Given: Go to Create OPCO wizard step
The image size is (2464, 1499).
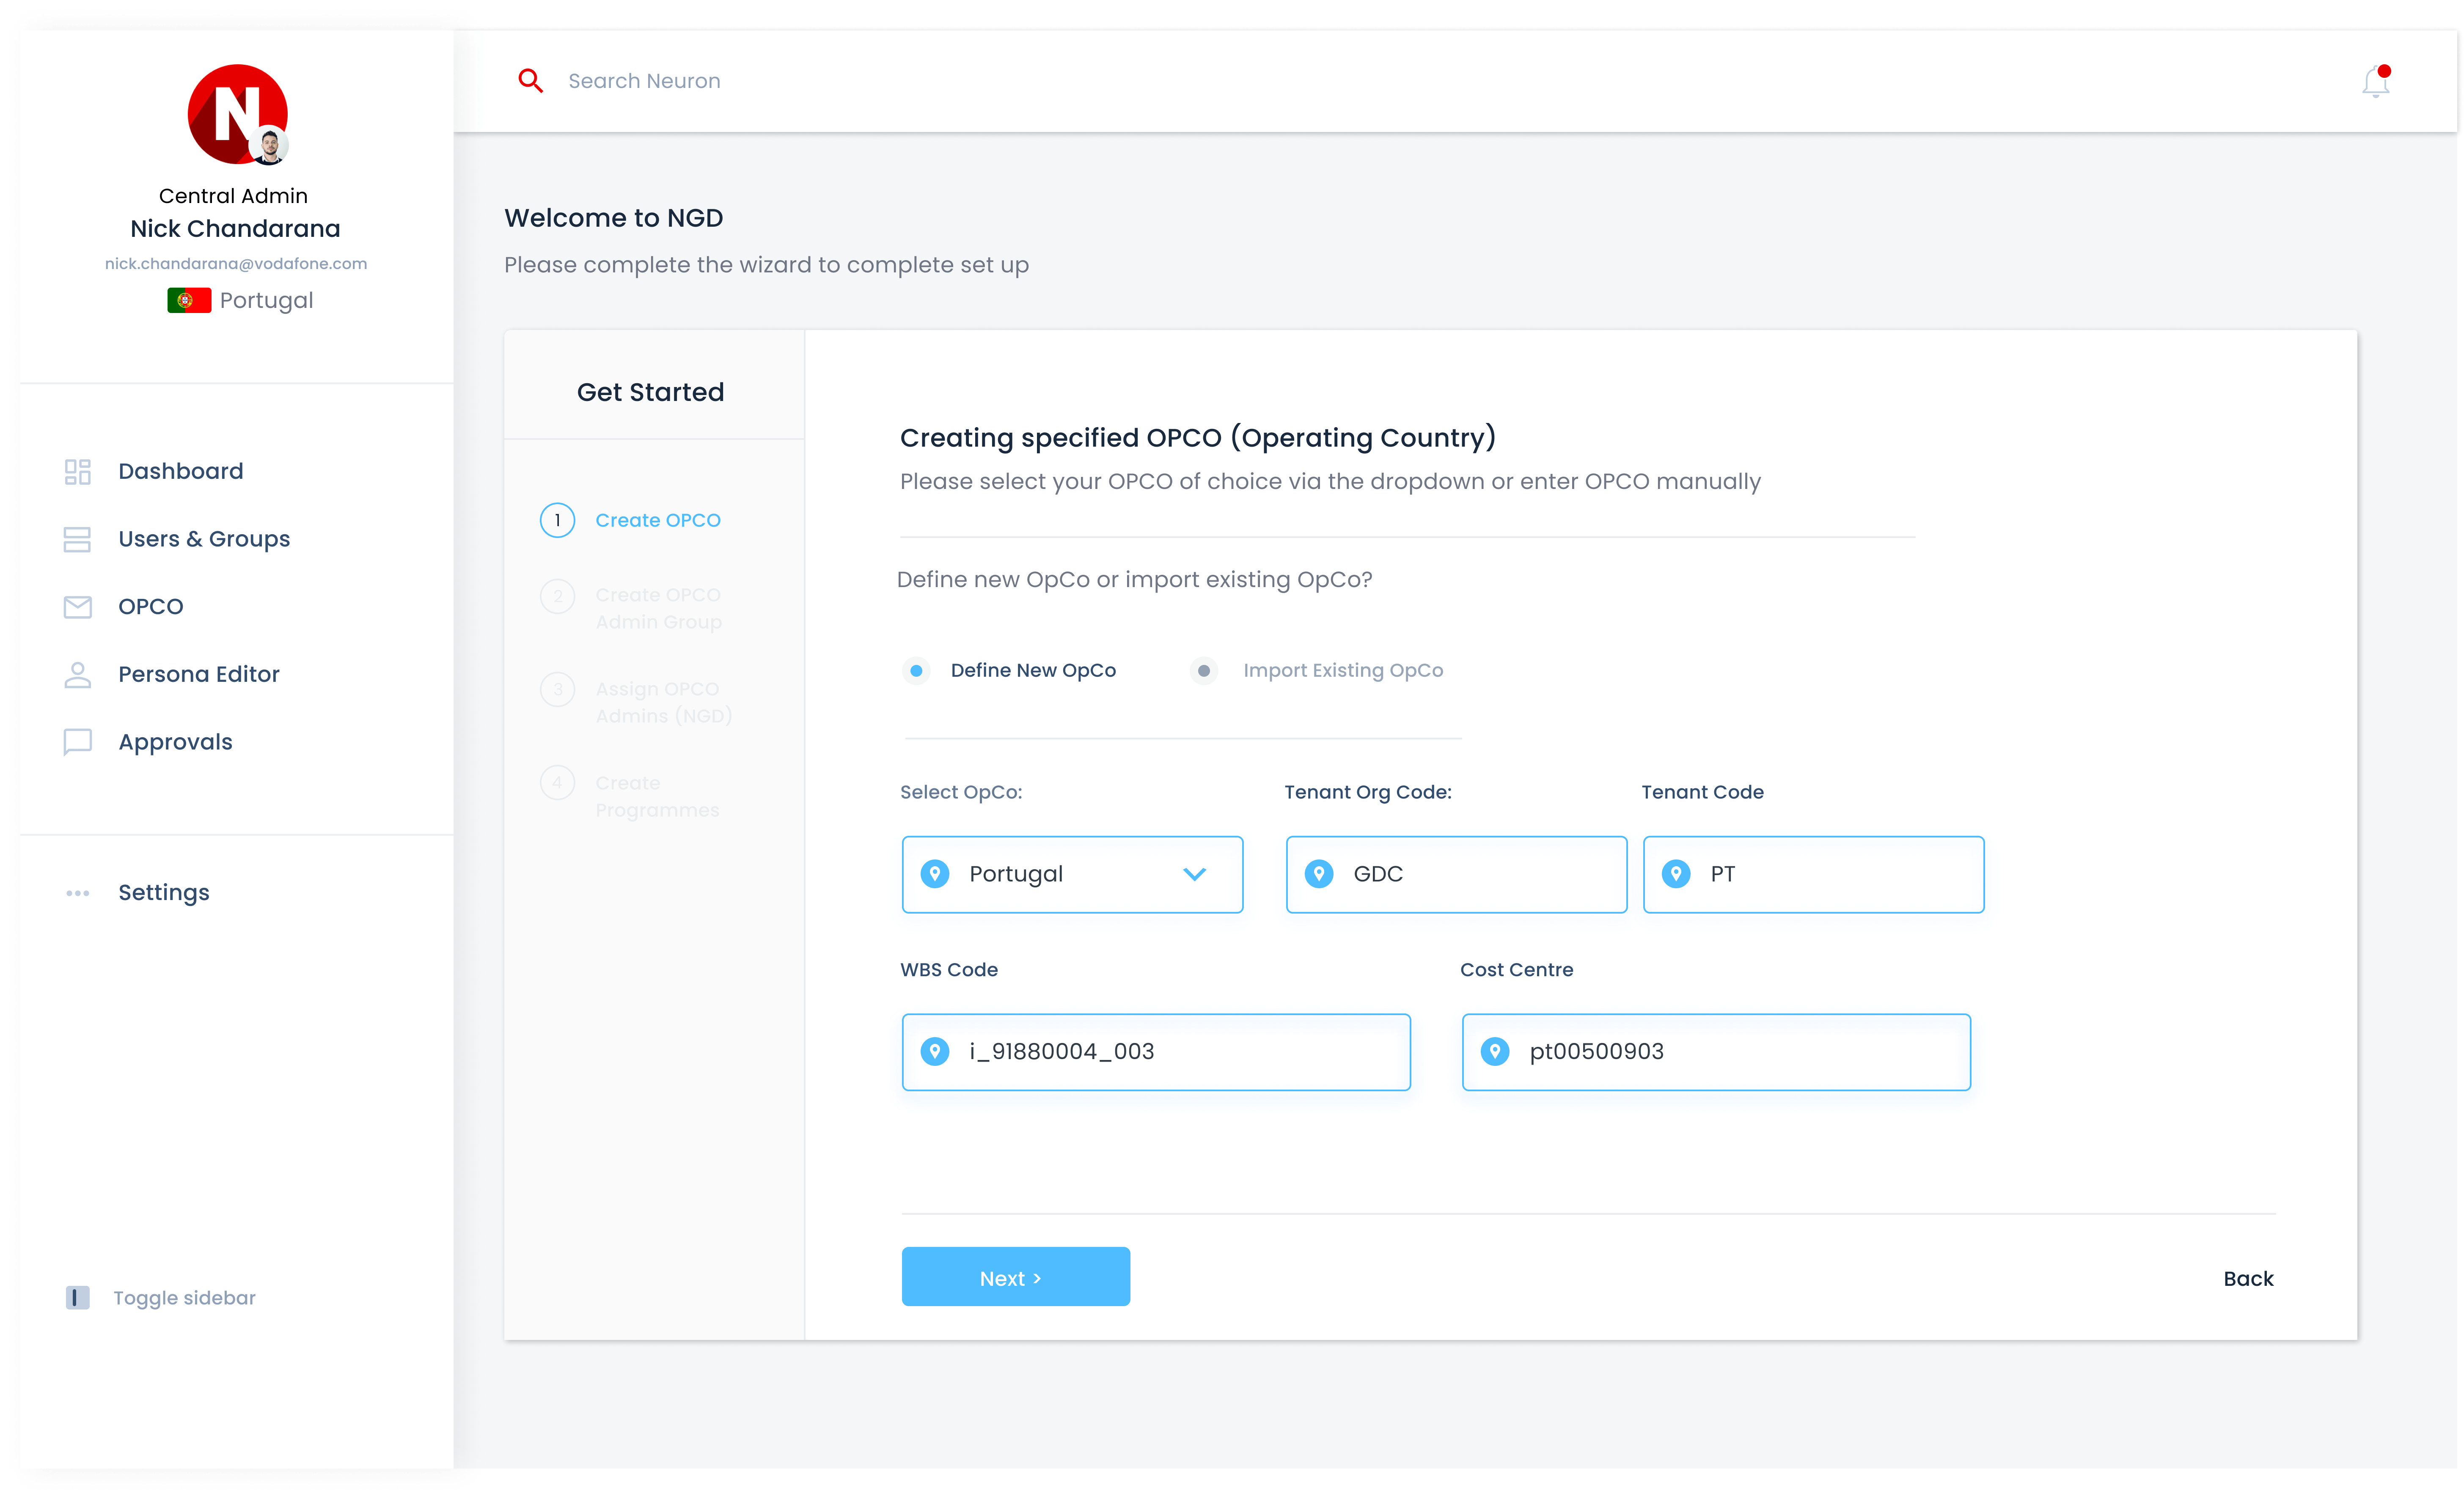Looking at the screenshot, I should click(657, 520).
